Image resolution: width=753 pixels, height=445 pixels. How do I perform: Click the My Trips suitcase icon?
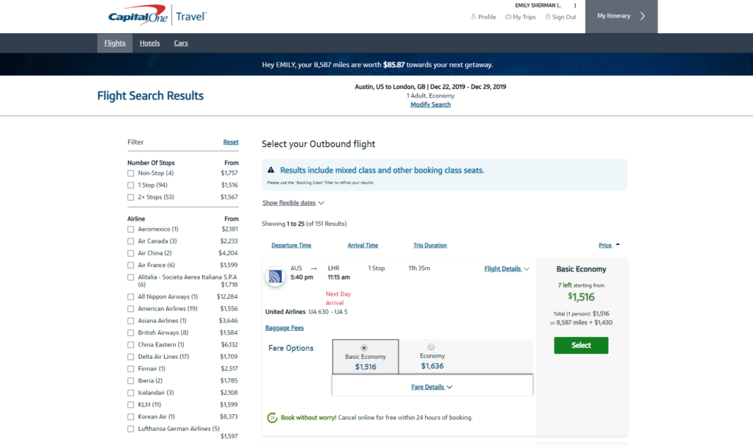(x=508, y=17)
